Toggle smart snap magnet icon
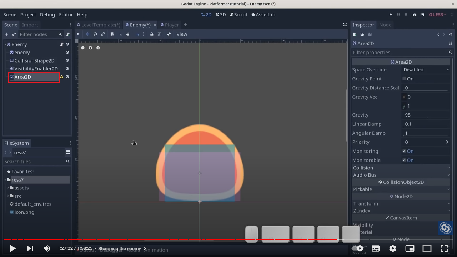Viewport: 457px width, 257px height. 137,34
